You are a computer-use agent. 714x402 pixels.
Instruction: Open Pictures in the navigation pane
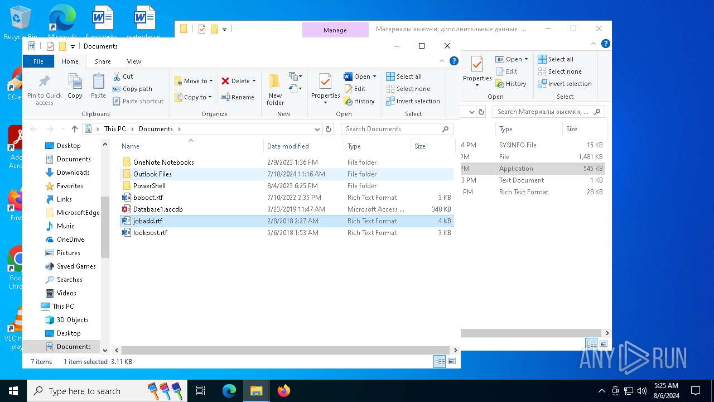69,253
